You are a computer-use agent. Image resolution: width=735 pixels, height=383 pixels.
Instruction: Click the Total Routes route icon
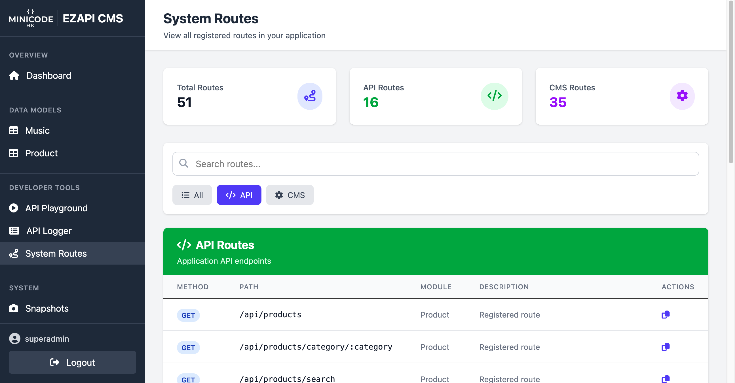click(x=310, y=96)
